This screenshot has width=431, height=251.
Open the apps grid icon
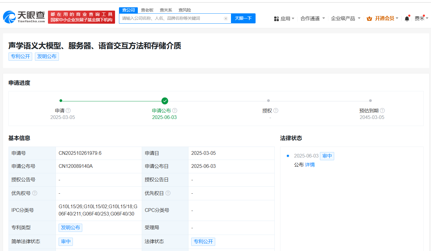pos(276,19)
